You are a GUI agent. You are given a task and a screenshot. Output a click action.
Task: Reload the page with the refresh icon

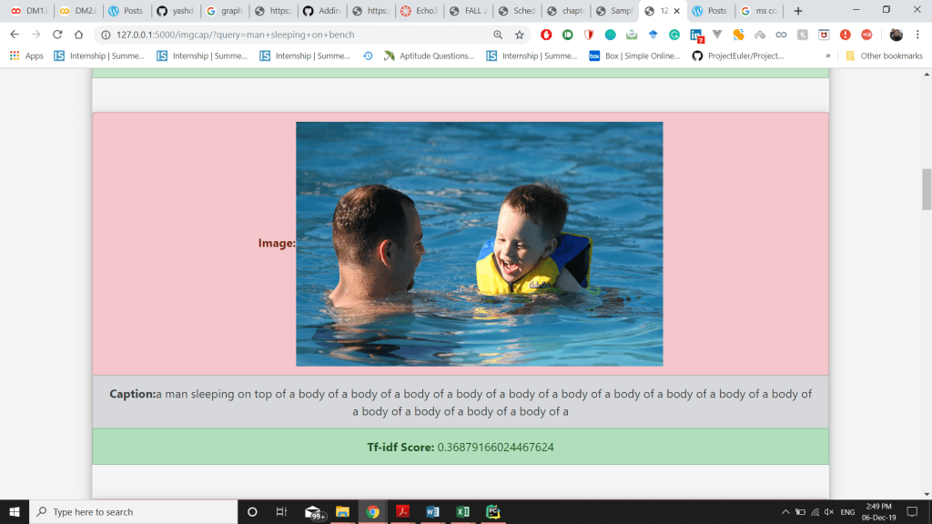pyautogui.click(x=57, y=35)
